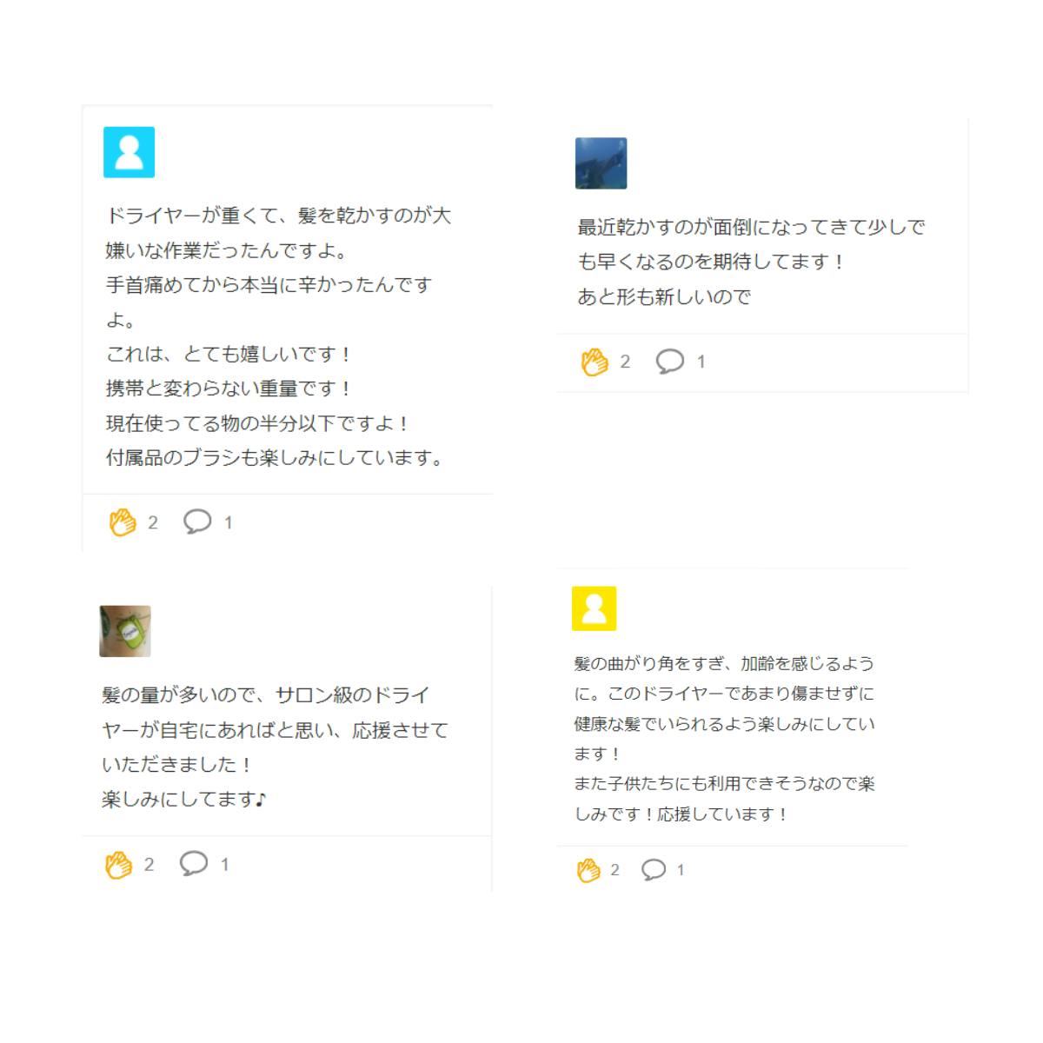The width and height of the screenshot is (1043, 1043).
Task: Click reply count 1 on 最近乾かすのが面倒 comment
Action: (701, 362)
